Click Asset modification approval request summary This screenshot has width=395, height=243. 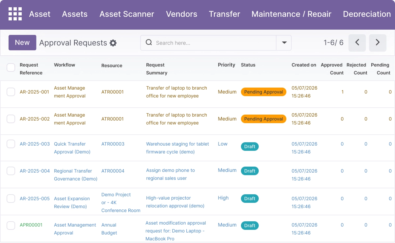175,231
